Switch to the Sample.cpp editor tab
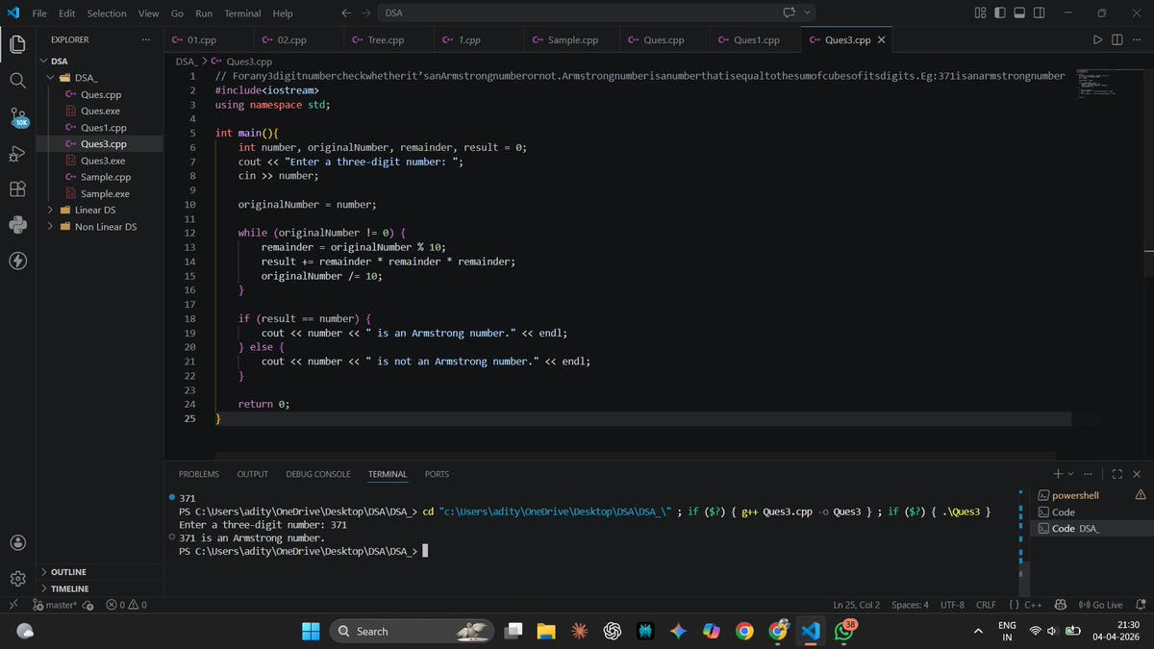Viewport: 1154px width, 649px height. 573,40
